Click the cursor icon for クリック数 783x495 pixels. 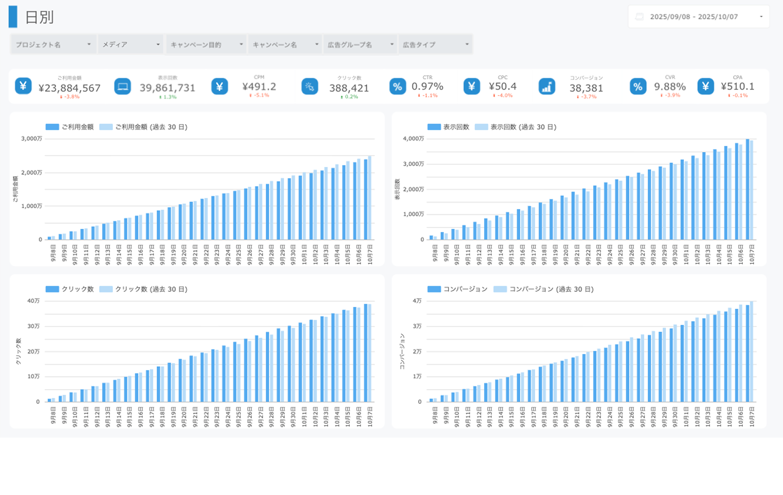[x=310, y=87]
